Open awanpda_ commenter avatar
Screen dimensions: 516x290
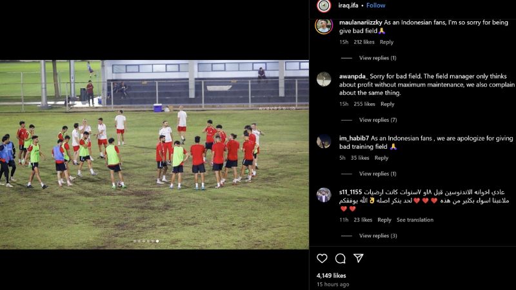click(324, 79)
